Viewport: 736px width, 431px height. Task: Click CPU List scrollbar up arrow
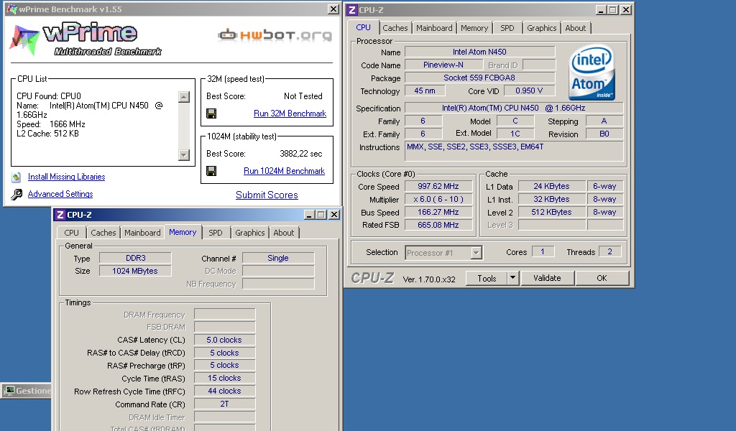184,97
